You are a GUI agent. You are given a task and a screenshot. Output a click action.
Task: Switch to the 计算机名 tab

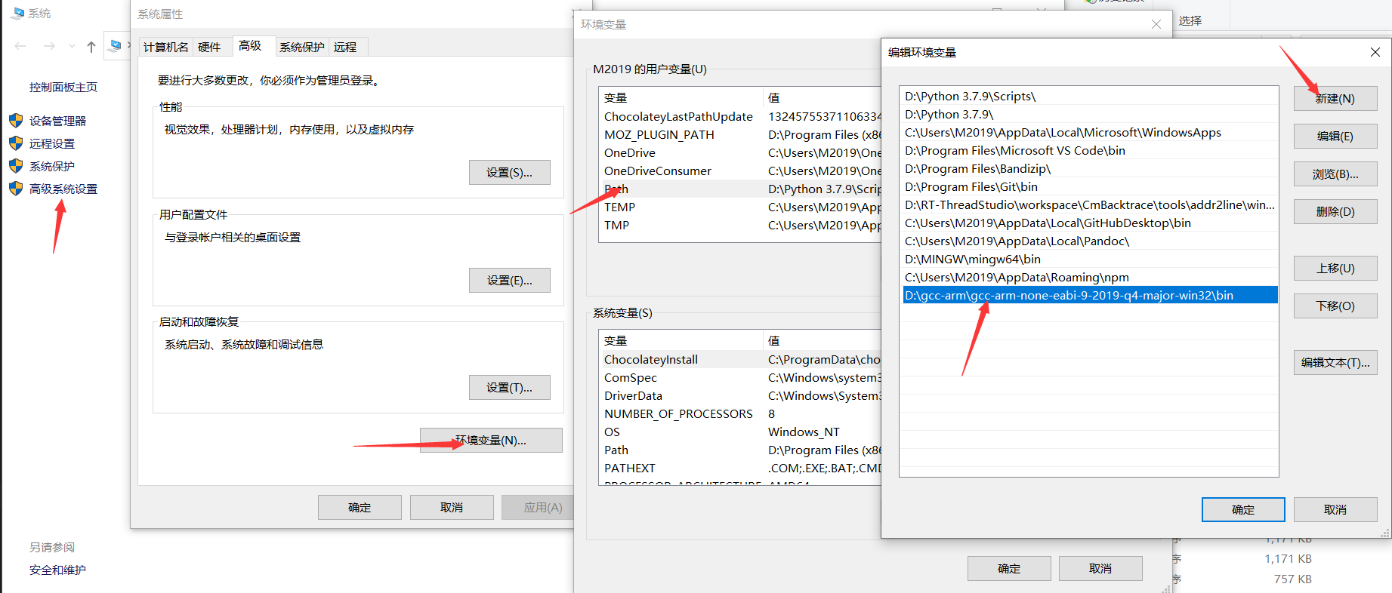click(x=166, y=47)
